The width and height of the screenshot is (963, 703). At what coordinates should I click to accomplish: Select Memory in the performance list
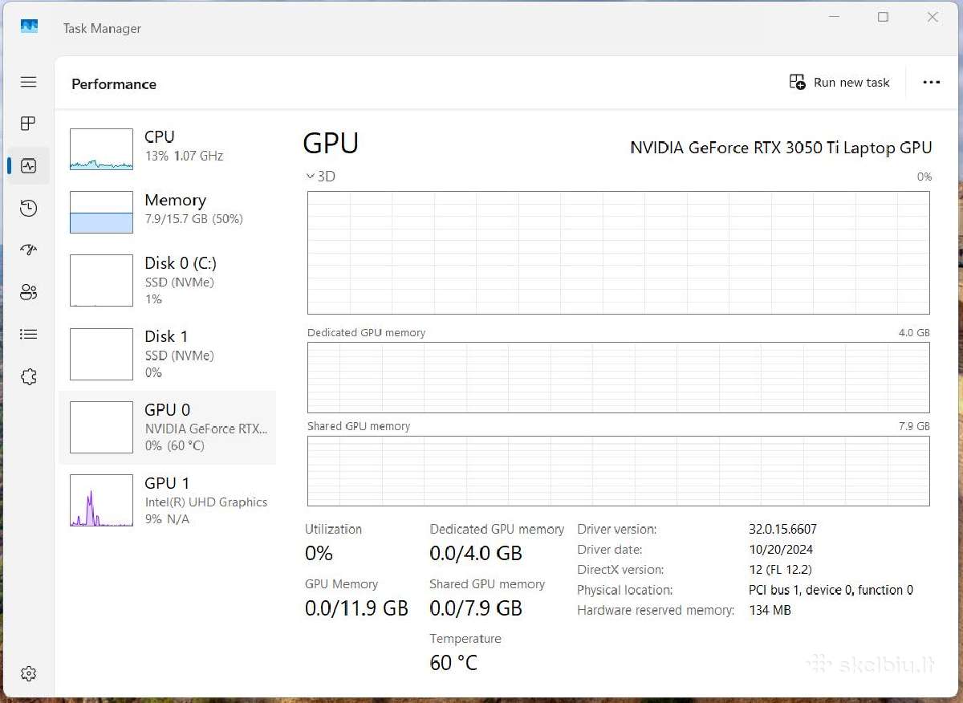167,212
